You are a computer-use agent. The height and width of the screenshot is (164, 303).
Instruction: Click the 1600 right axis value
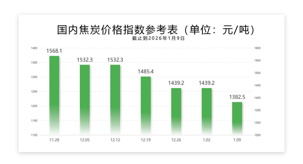click(x=257, y=48)
